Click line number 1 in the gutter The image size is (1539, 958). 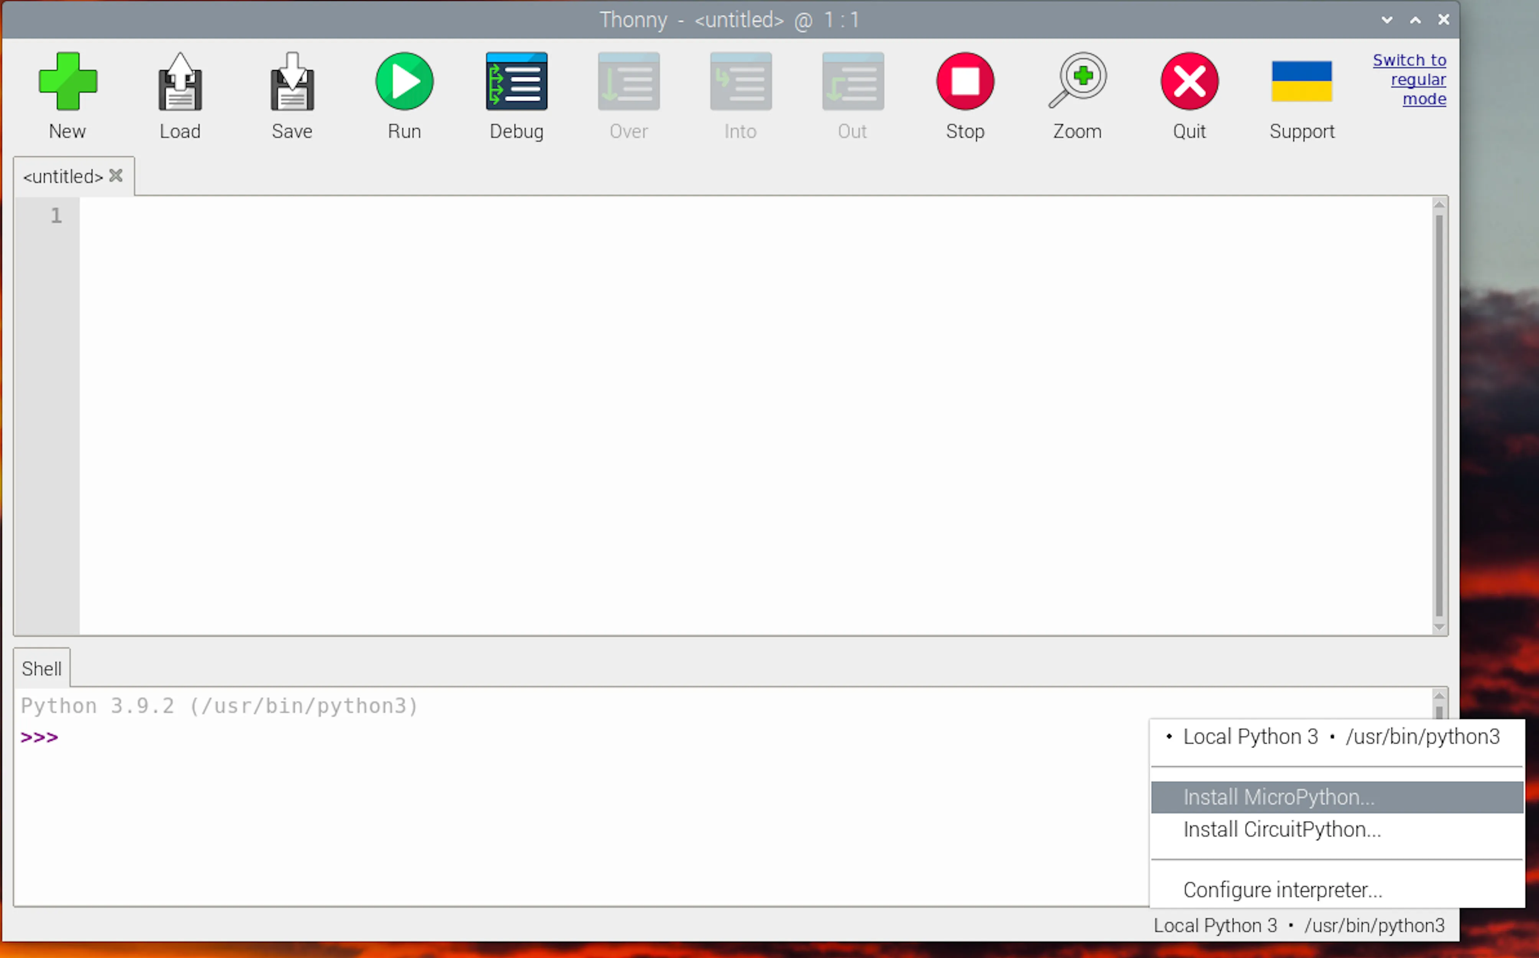pyautogui.click(x=56, y=215)
